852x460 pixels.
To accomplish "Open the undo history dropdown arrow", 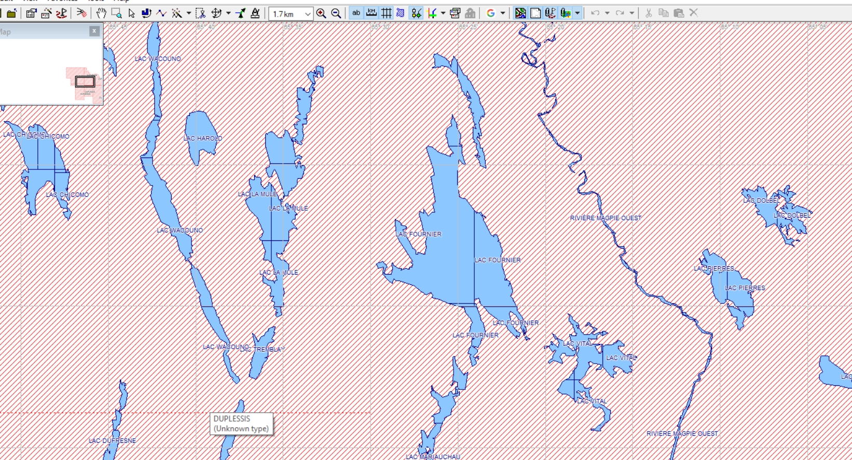I will coord(607,13).
